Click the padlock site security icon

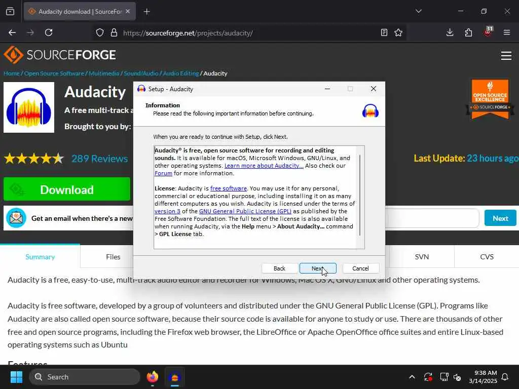[x=114, y=32]
